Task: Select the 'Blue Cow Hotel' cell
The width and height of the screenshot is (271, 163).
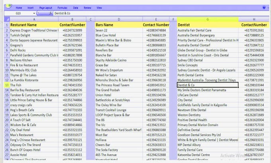Action: (x=119, y=35)
